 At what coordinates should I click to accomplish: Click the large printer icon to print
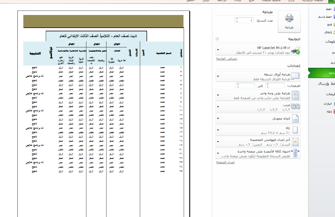pos(289,18)
